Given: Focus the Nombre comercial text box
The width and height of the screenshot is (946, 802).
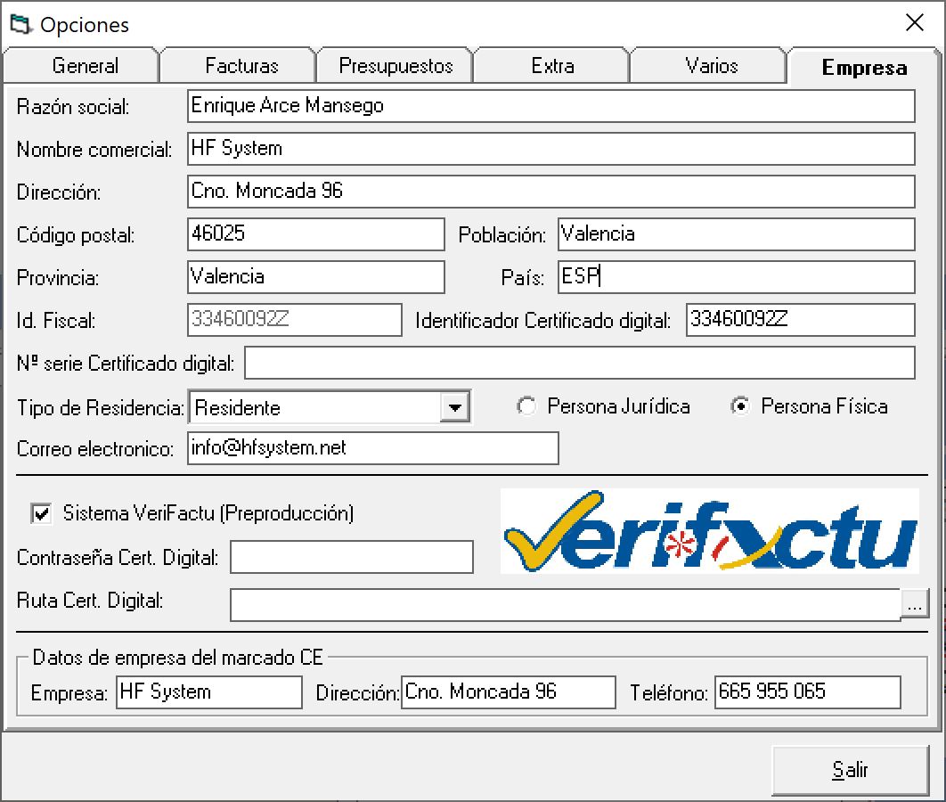Looking at the screenshot, I should pos(550,149).
